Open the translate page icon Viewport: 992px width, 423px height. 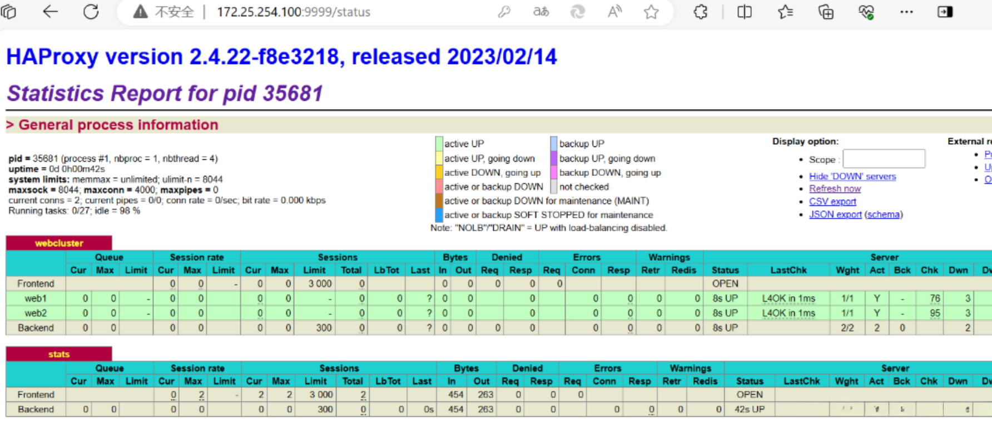[540, 12]
